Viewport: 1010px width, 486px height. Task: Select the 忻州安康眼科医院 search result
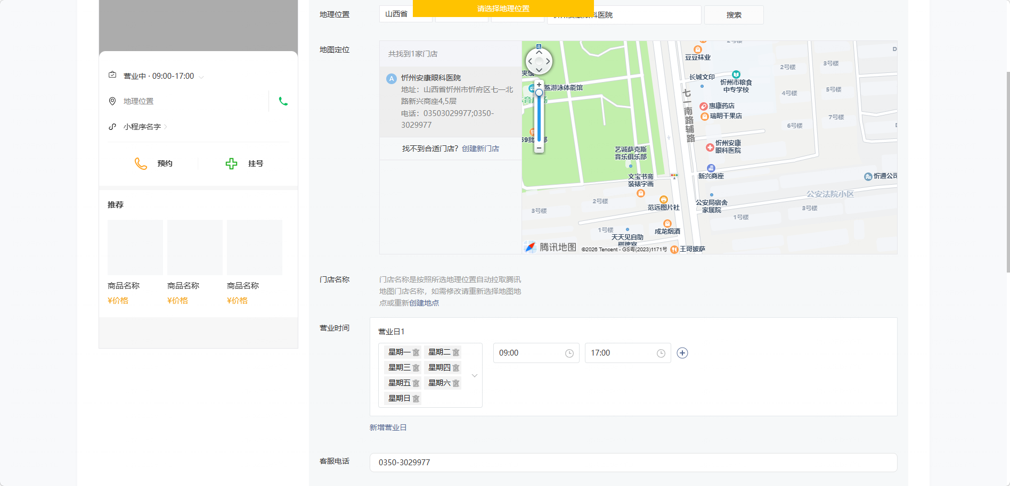451,102
